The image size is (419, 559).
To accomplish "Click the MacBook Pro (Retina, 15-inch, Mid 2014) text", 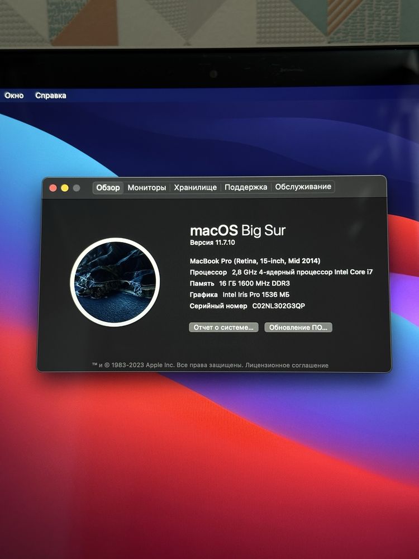I will click(x=255, y=261).
